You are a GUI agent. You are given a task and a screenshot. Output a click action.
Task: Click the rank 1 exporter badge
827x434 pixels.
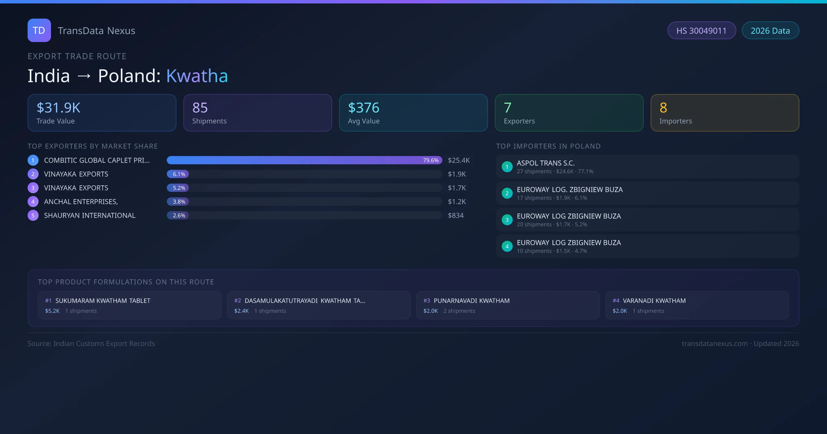pos(33,160)
